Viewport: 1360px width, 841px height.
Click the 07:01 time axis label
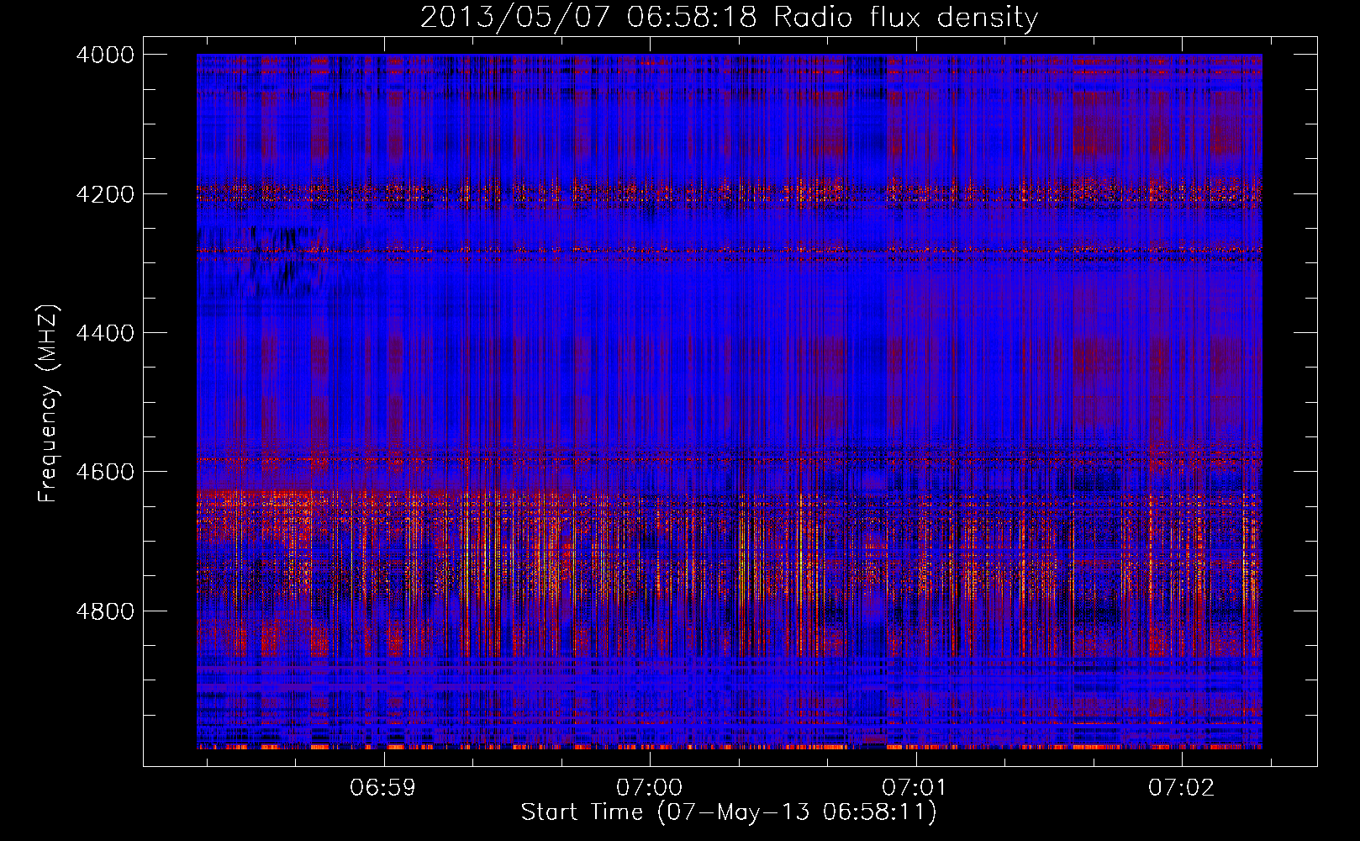click(915, 788)
